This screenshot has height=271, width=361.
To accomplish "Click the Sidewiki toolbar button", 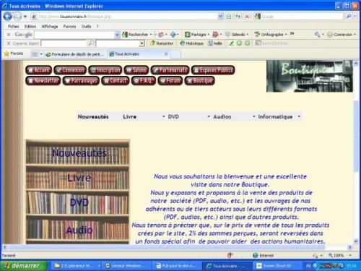I will pyautogui.click(x=236, y=35).
